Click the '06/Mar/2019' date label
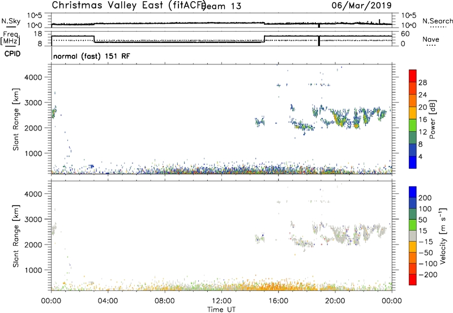The height and width of the screenshot is (313, 453). [x=361, y=5]
